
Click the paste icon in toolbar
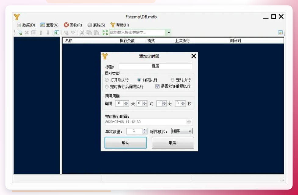[96, 33]
